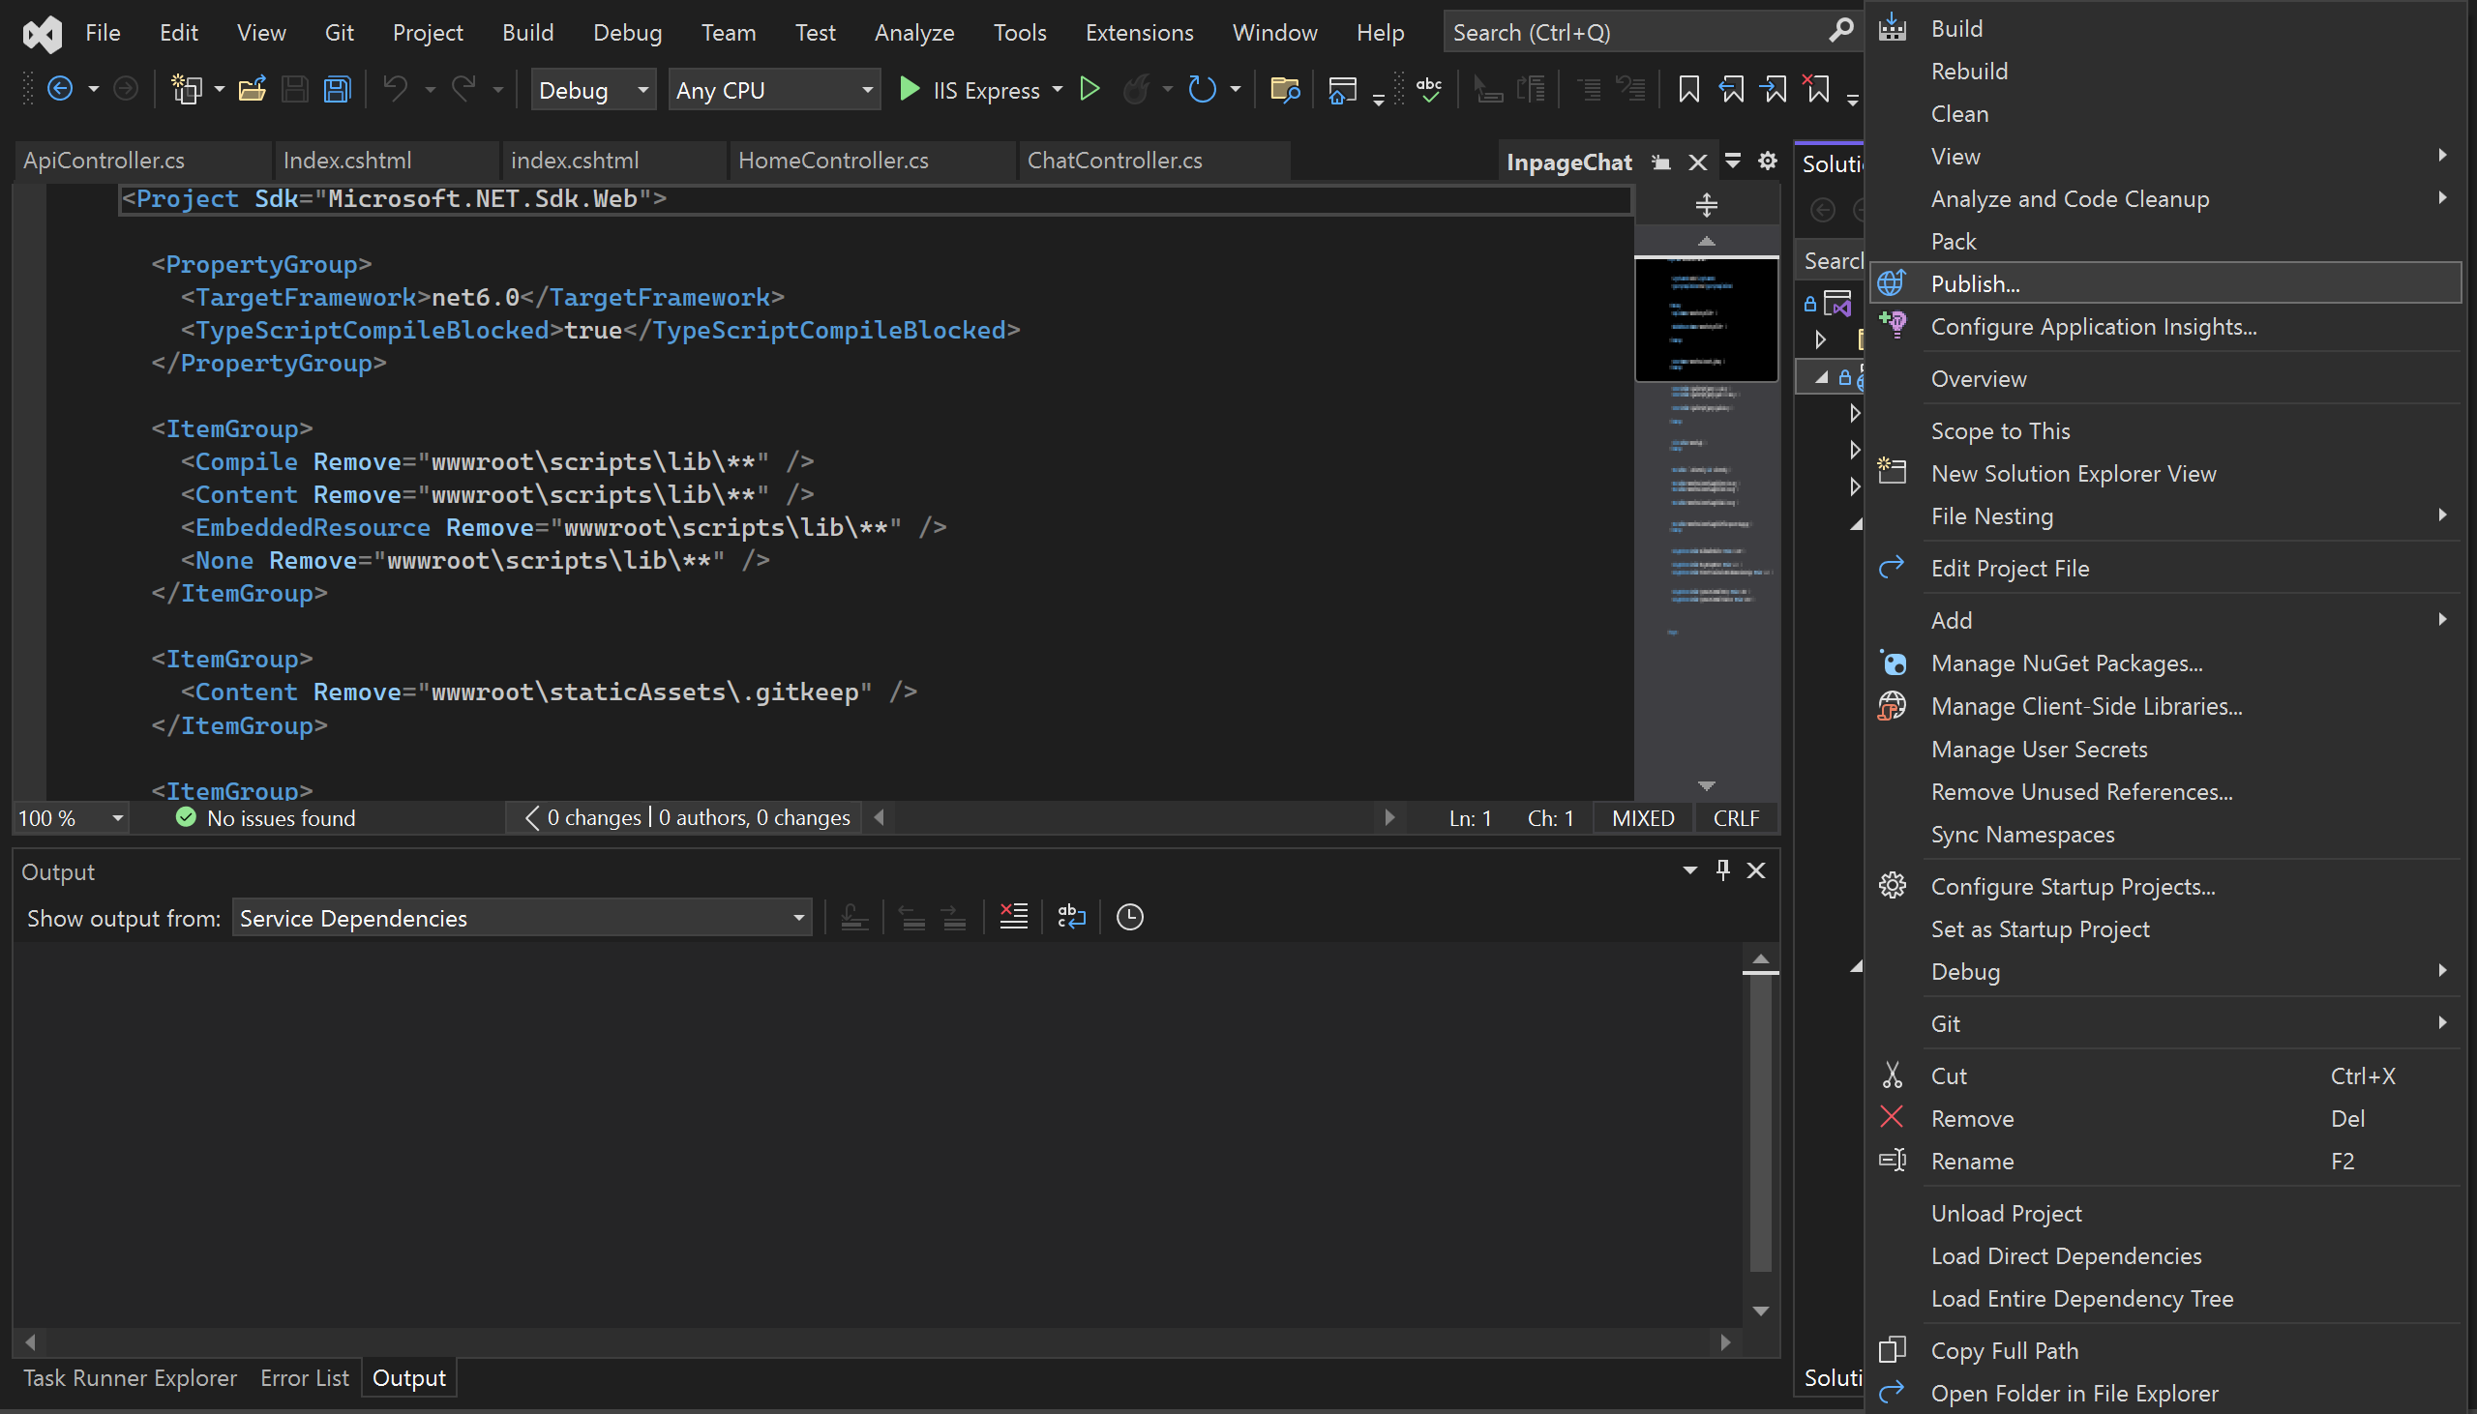
Task: Click Toggle Bookmark icon in toolbar
Action: tap(1688, 89)
